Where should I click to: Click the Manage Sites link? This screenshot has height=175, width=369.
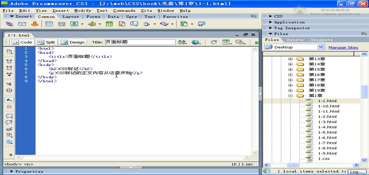coord(343,47)
